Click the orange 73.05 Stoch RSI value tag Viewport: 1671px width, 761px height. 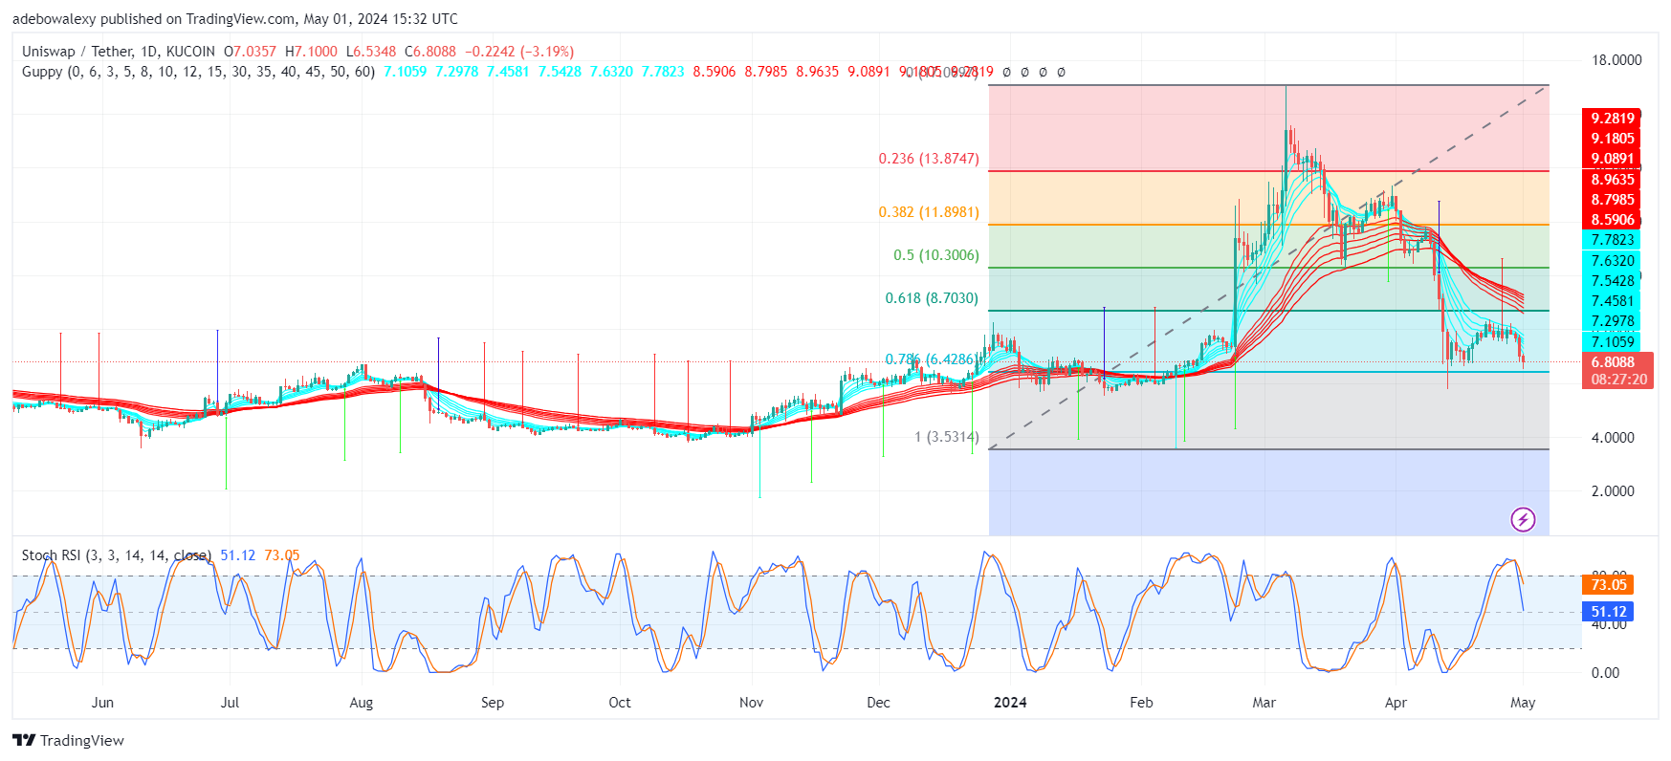[x=1608, y=585]
